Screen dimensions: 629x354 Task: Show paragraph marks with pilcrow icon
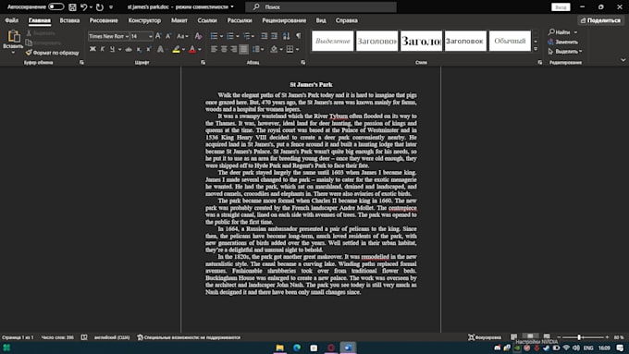pyautogui.click(x=299, y=36)
